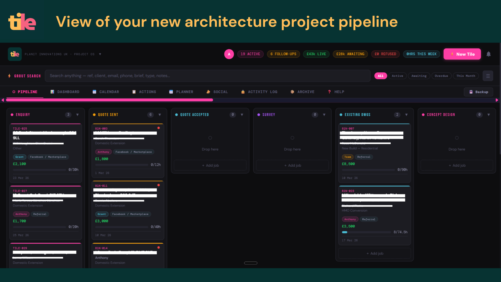Open the Dashboard tab
Viewport: 501px width, 282px height.
[65, 92]
